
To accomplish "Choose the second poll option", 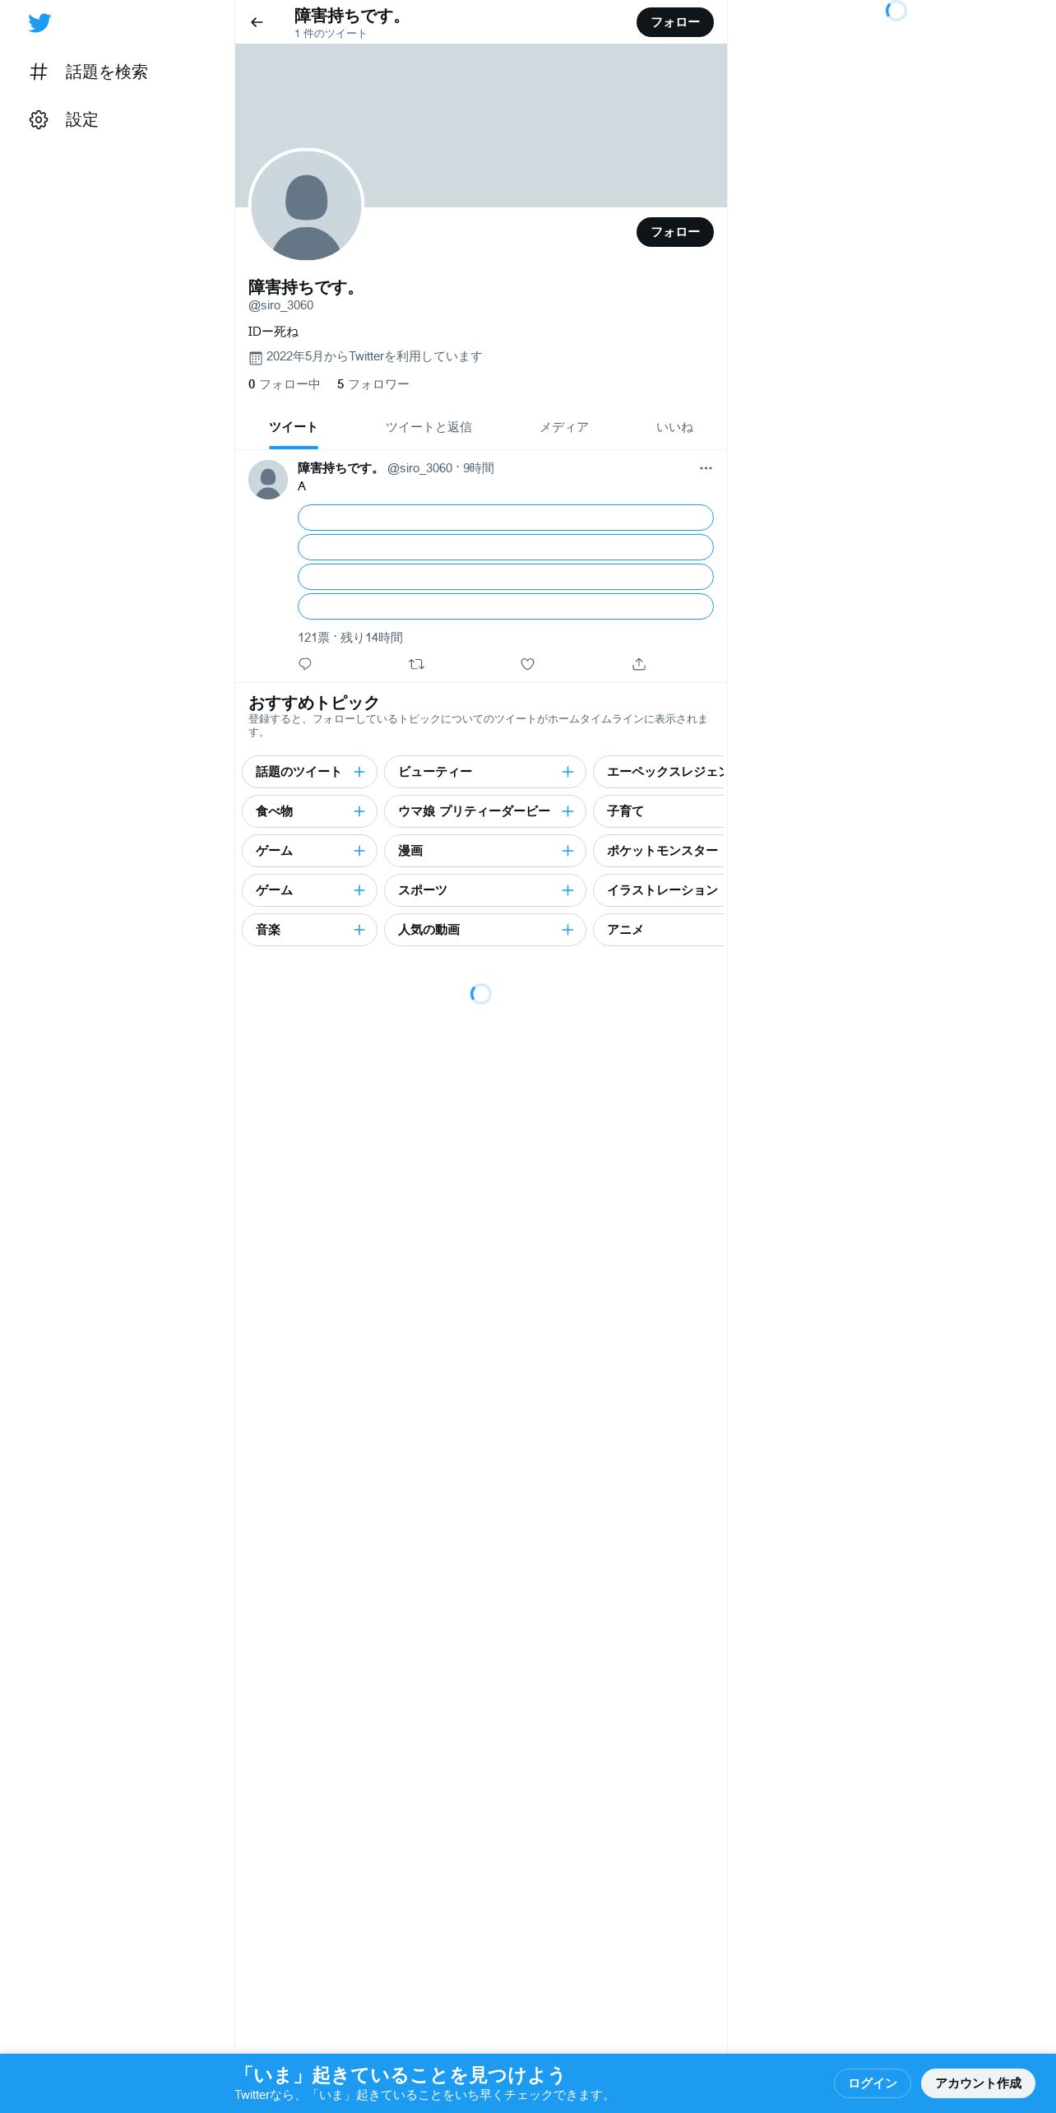I will (505, 547).
